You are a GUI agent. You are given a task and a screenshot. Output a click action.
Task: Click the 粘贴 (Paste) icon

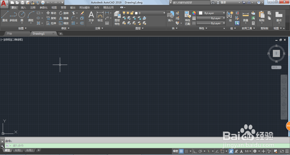[x=262, y=16]
